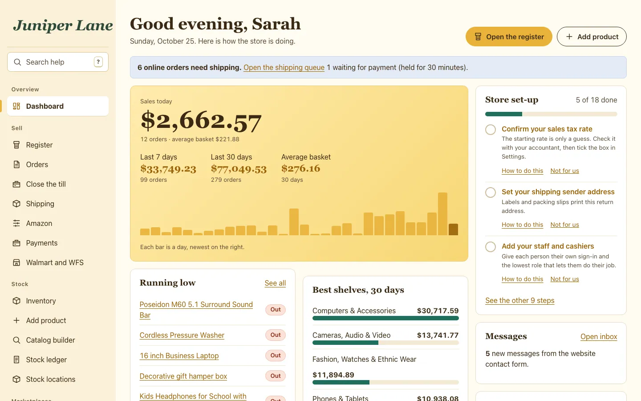Click the tallest bar in the sales chart
Viewport: 641px width, 401px height.
click(442, 214)
